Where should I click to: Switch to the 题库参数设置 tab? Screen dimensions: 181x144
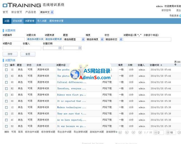tap(57, 21)
